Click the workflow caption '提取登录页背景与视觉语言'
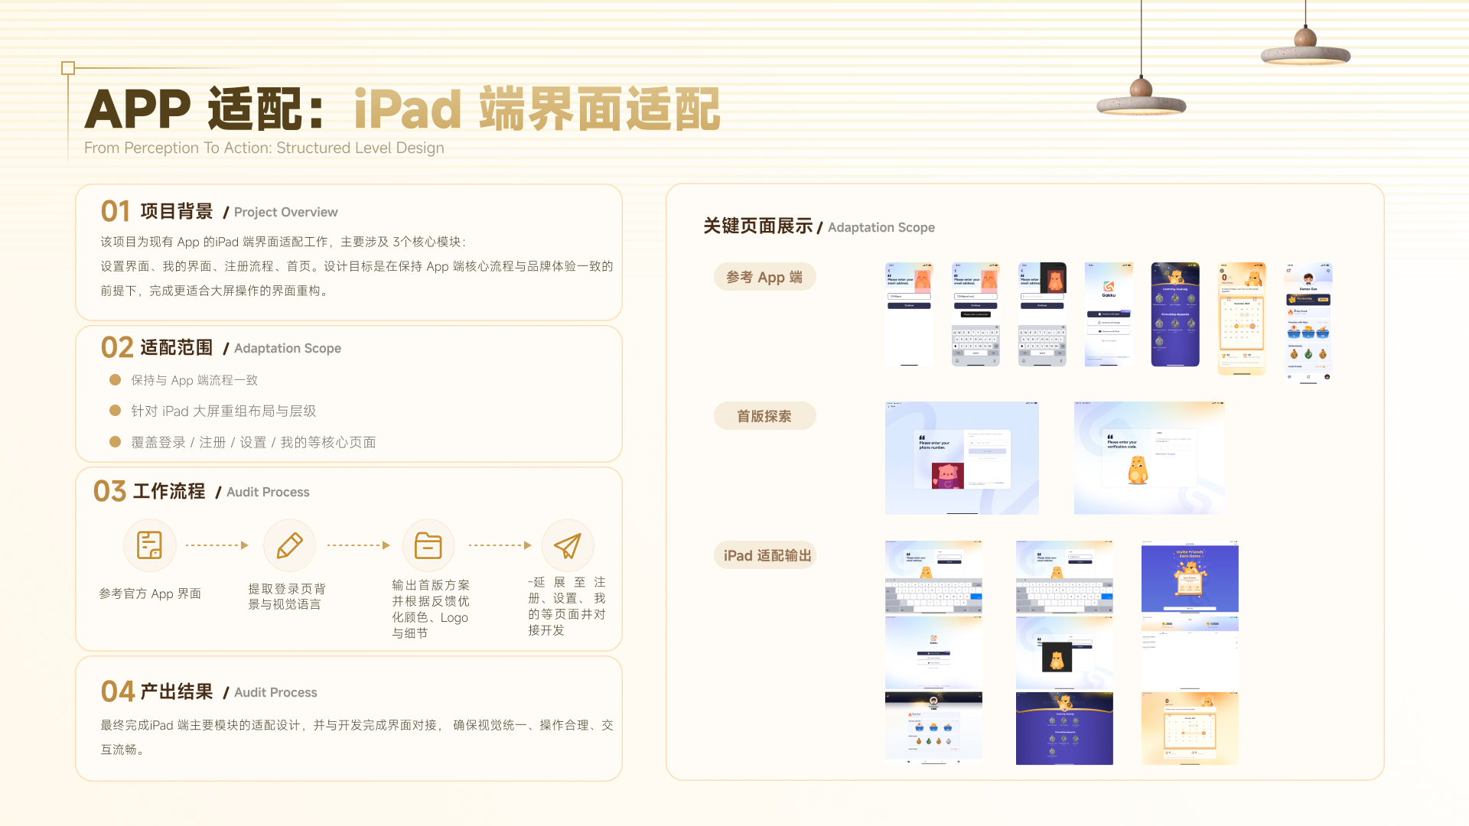Image resolution: width=1469 pixels, height=826 pixels. click(x=287, y=597)
